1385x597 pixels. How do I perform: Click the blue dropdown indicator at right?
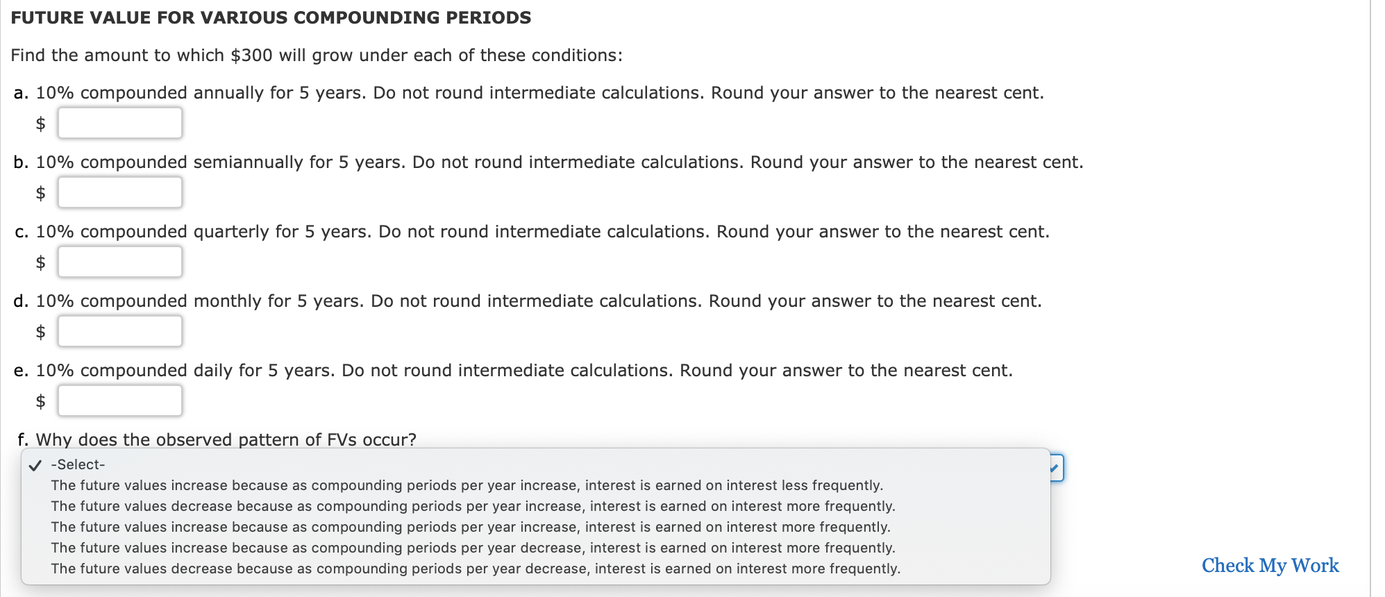click(1055, 469)
